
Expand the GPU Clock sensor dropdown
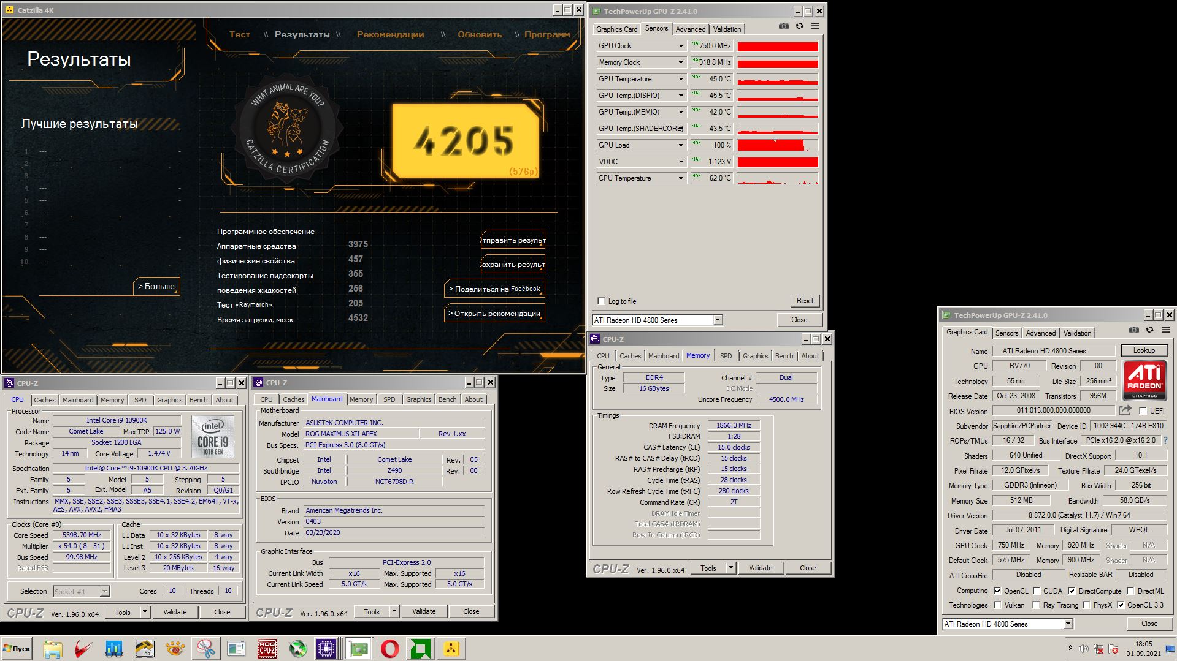coord(681,46)
